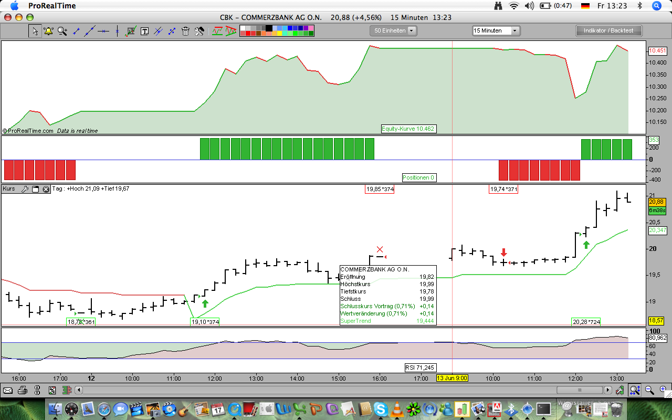672x420 pixels.
Task: Select the extended trend line tool
Action: pyautogui.click(x=90, y=31)
